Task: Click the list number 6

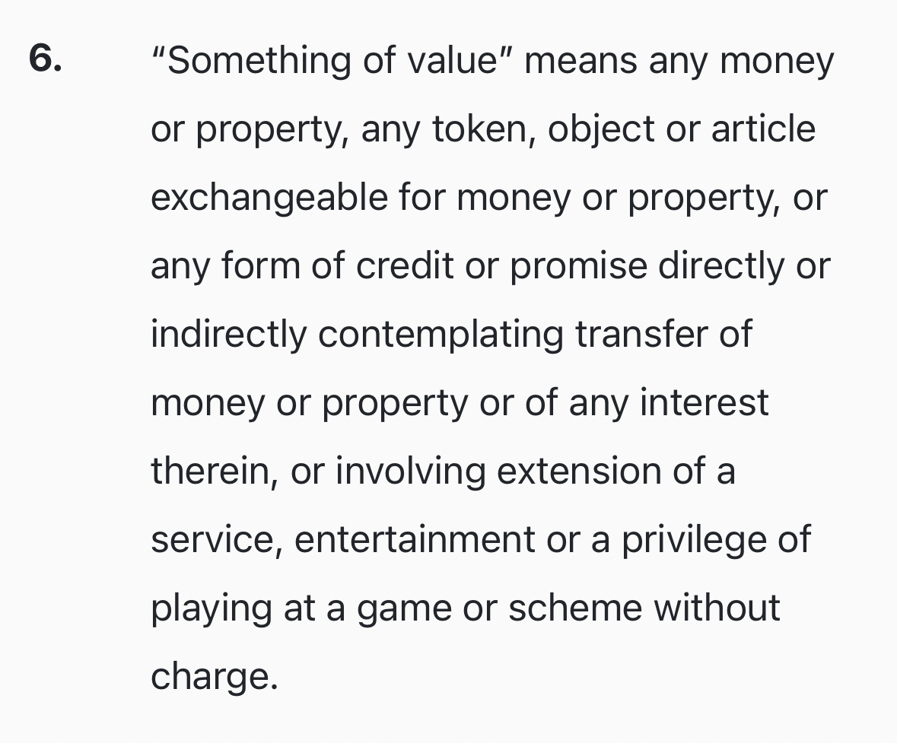Action: [45, 59]
